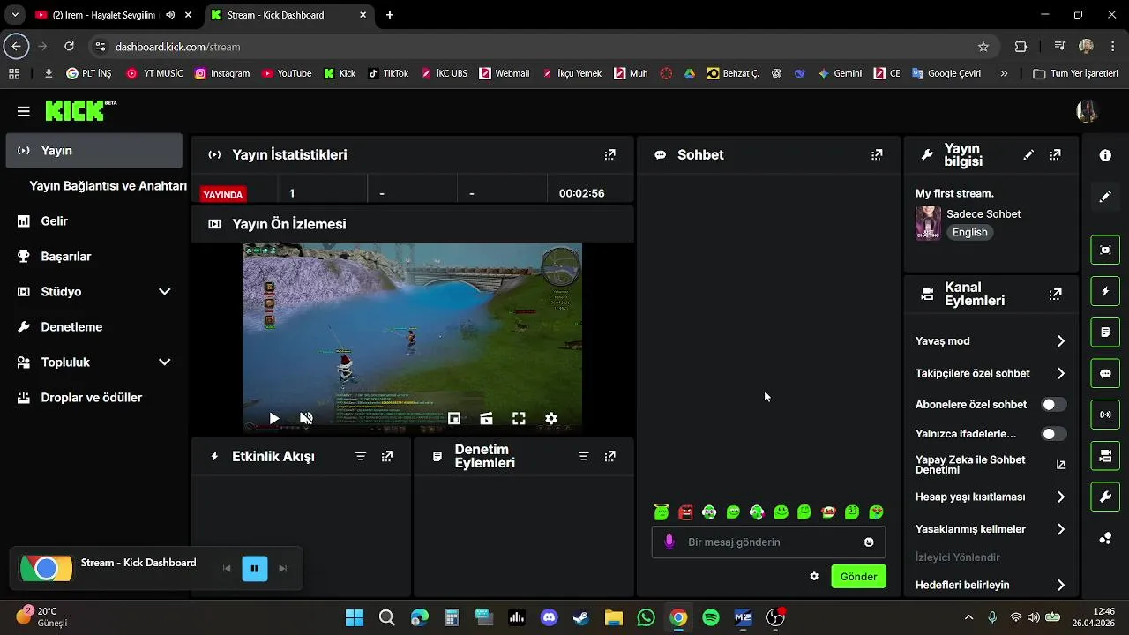Viewport: 1129px width, 635px height.
Task: Bookmark this page with the star icon
Action: click(983, 47)
